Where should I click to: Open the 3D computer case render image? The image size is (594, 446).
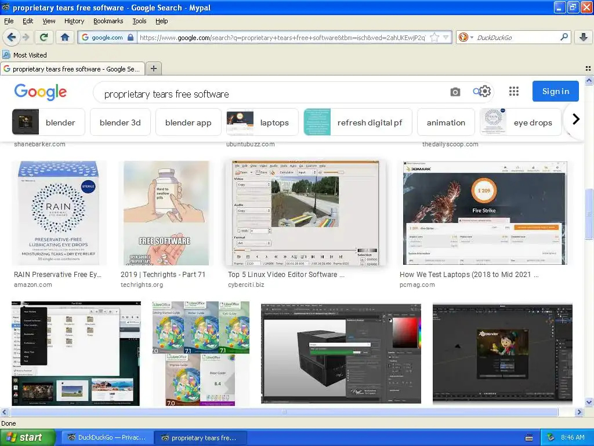(x=341, y=354)
